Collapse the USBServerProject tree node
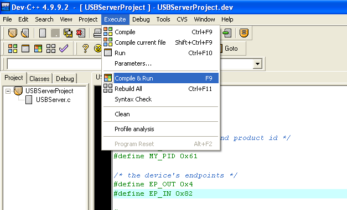This screenshot has width=347, height=210. [8, 91]
